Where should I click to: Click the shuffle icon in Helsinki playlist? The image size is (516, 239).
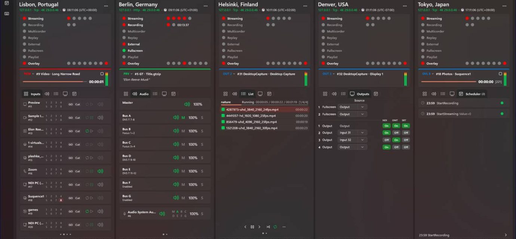268,227
